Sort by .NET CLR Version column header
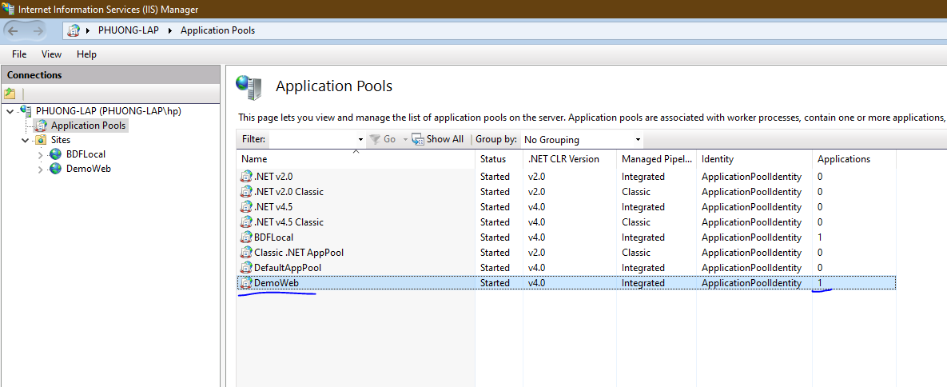947x387 pixels. (x=570, y=159)
